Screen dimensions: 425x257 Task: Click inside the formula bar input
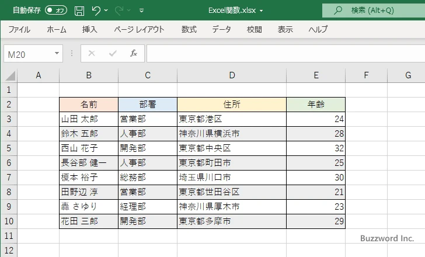coord(280,53)
